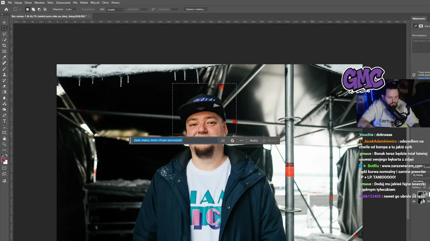Select the Gradient tool

pyautogui.click(x=4, y=92)
